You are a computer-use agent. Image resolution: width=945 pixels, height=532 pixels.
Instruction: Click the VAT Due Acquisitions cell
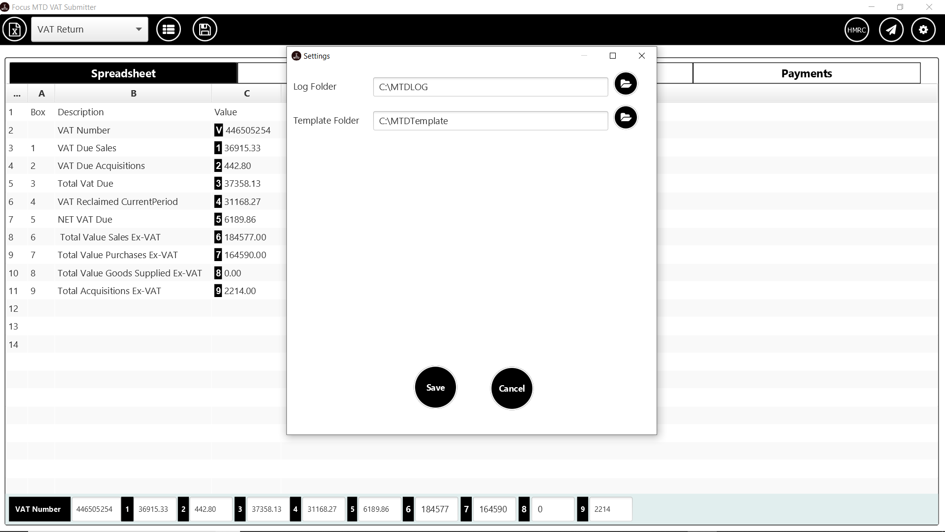click(x=133, y=166)
